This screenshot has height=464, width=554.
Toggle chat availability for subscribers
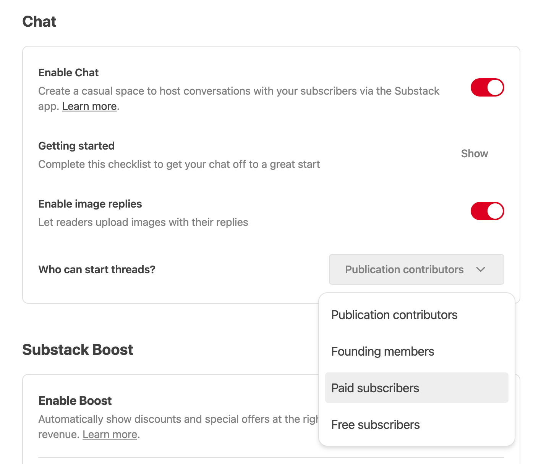click(x=487, y=87)
